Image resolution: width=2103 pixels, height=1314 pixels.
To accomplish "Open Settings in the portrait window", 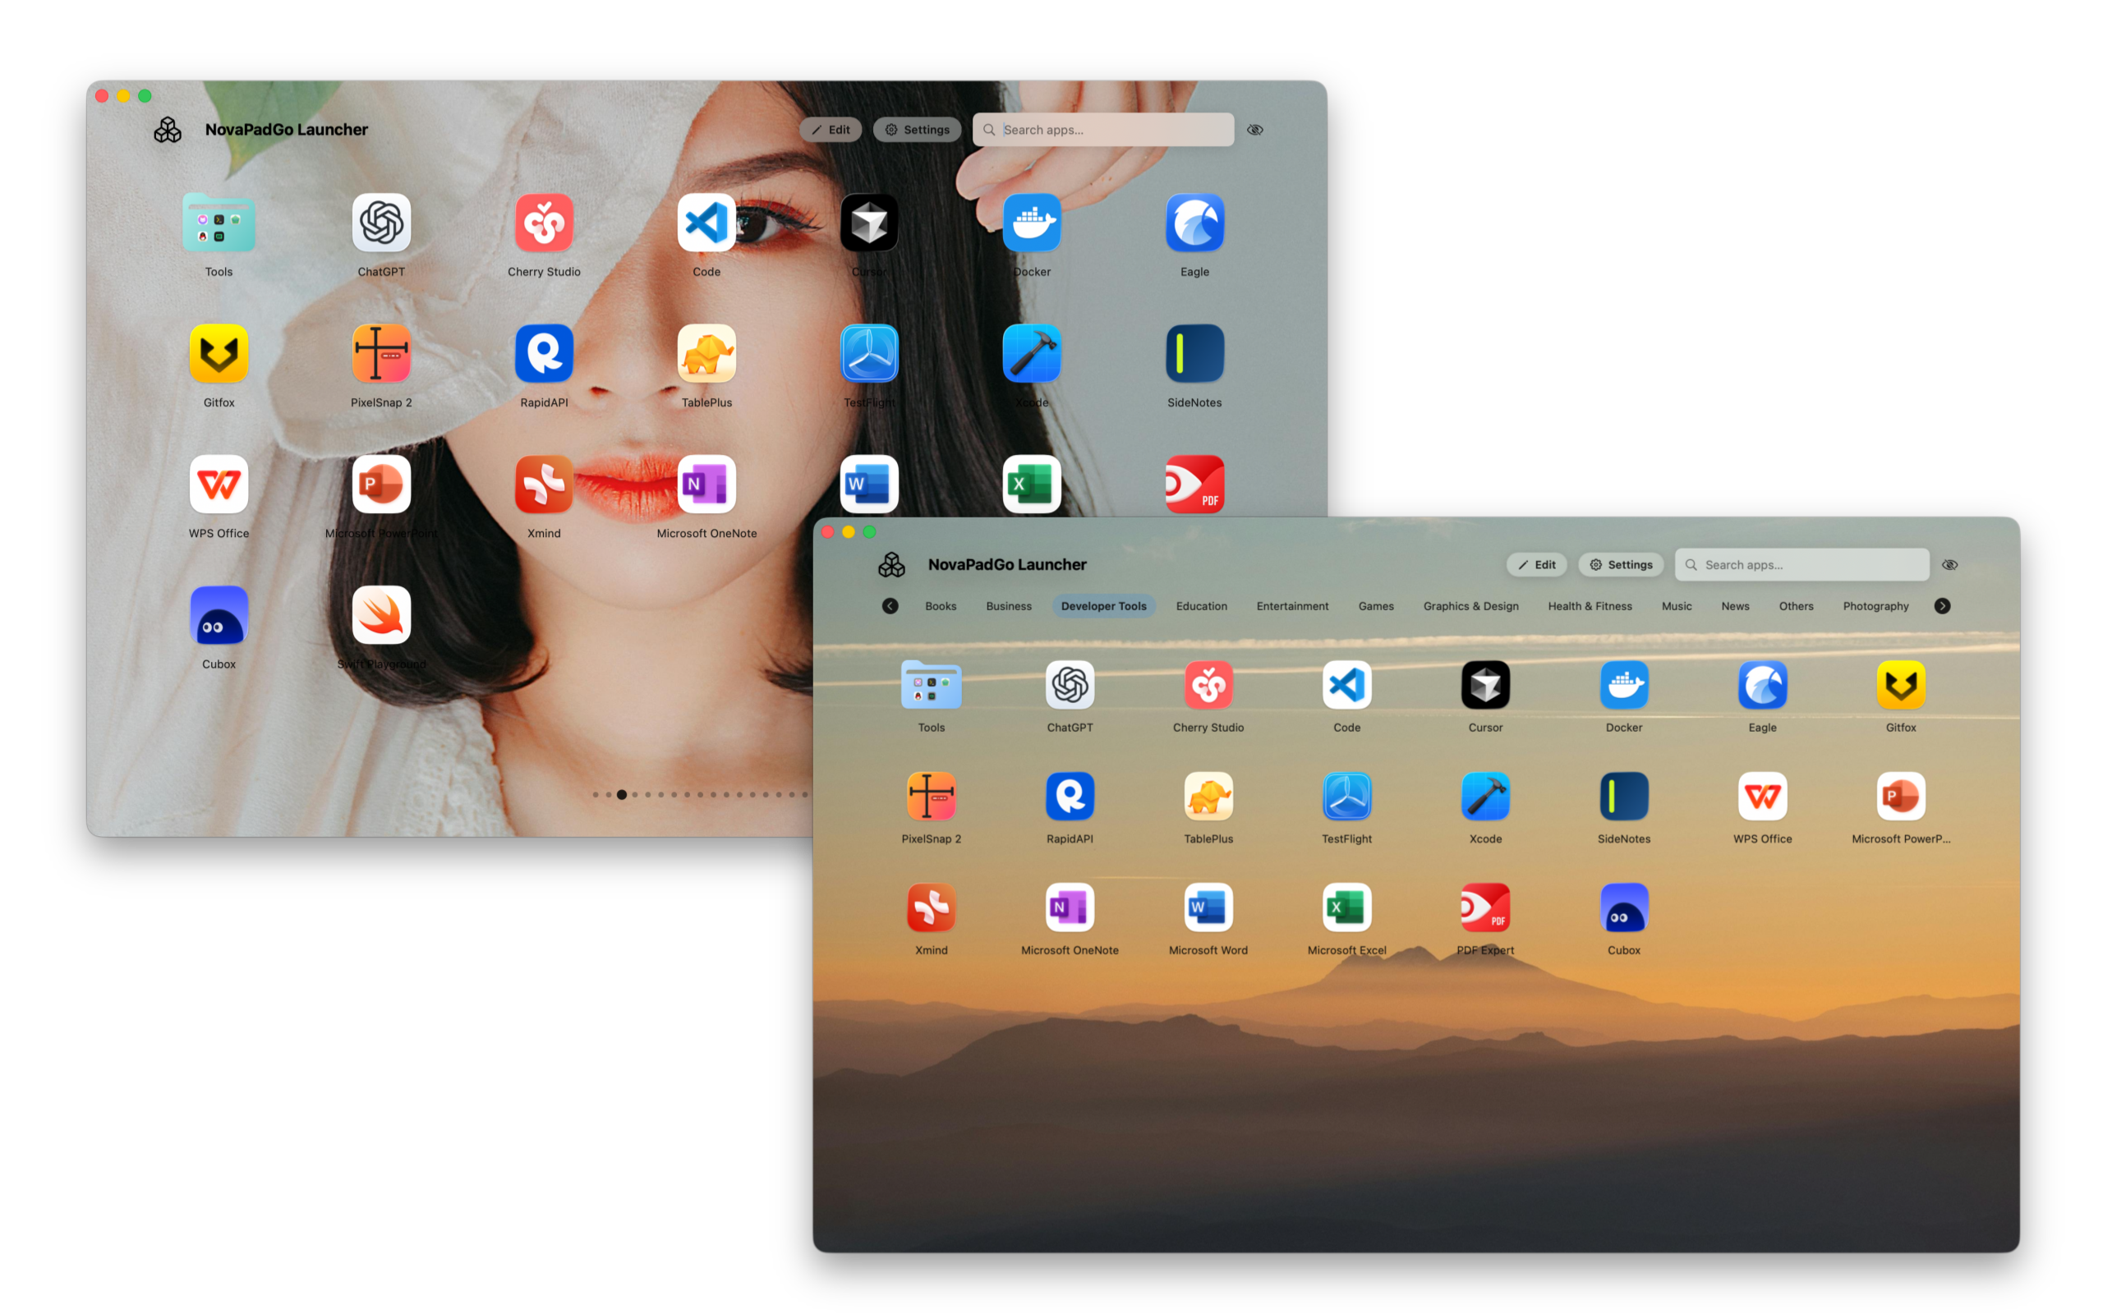I will (x=917, y=131).
